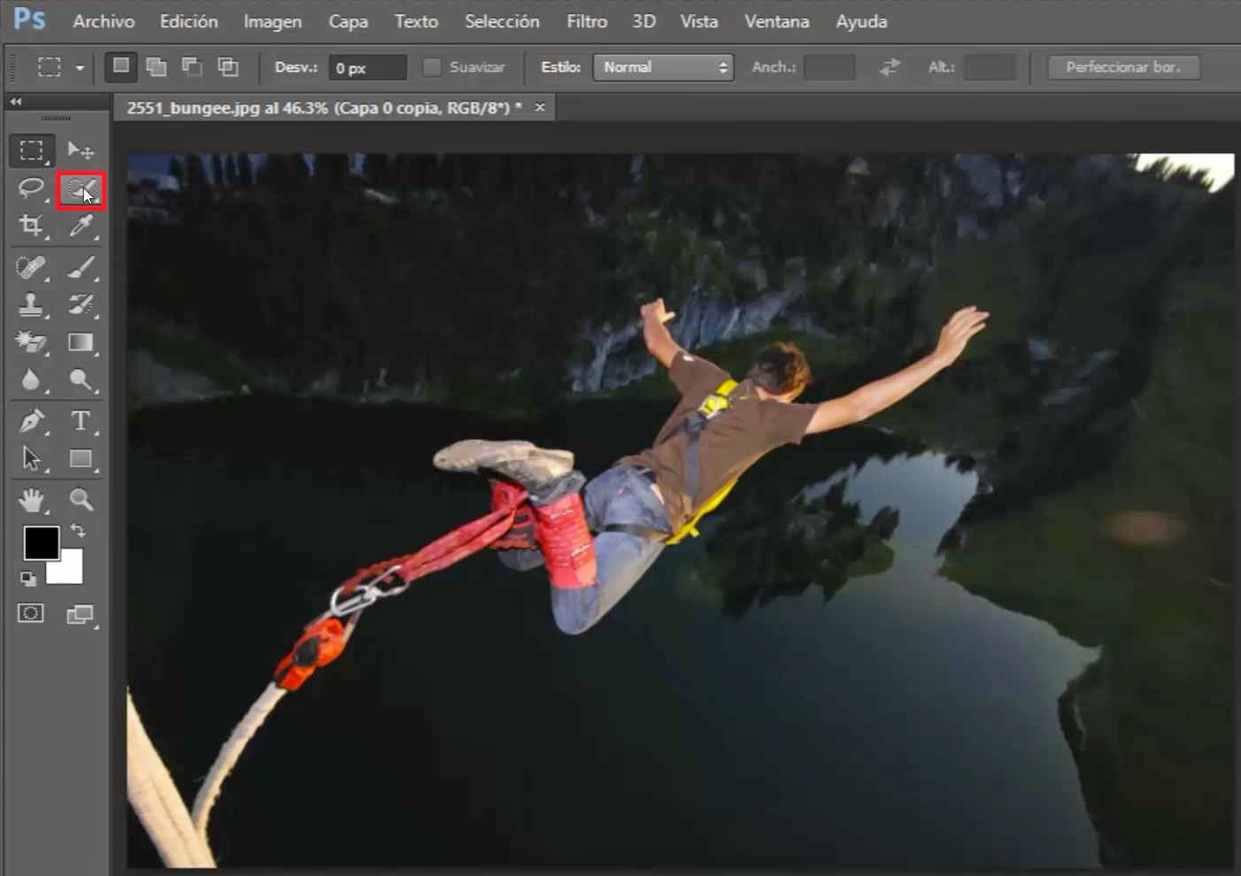Select the Spot Healing Brush tool
1241x876 pixels.
32,266
